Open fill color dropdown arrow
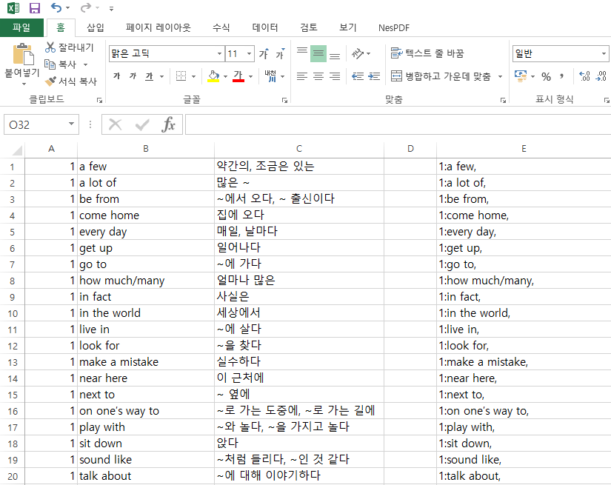Image resolution: width=611 pixels, height=485 pixels. pyautogui.click(x=226, y=76)
